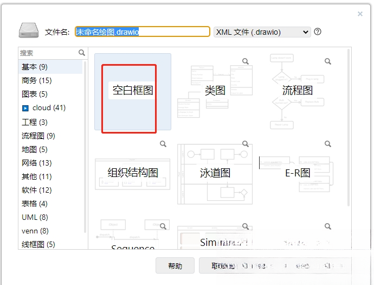Expand the cloud (41) category arrow

(25, 108)
